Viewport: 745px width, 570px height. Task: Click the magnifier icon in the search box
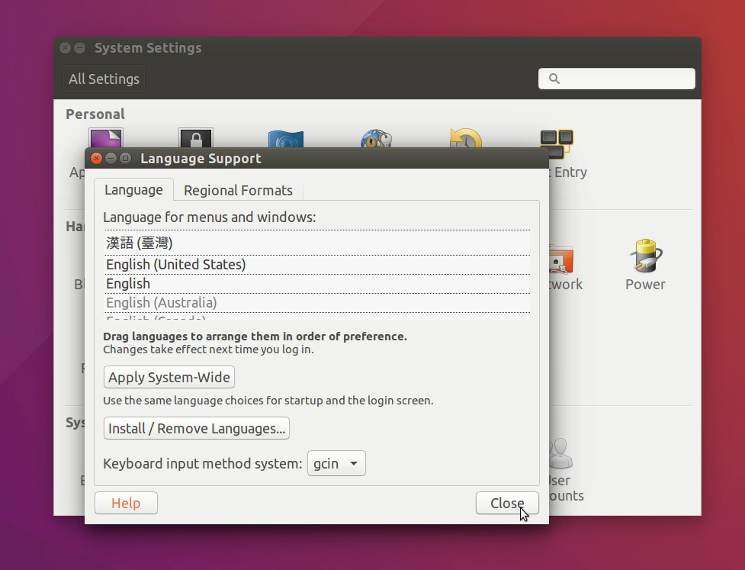[x=554, y=79]
